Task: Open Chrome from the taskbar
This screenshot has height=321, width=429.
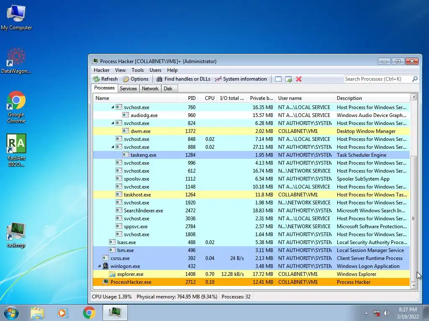Action: click(x=89, y=313)
